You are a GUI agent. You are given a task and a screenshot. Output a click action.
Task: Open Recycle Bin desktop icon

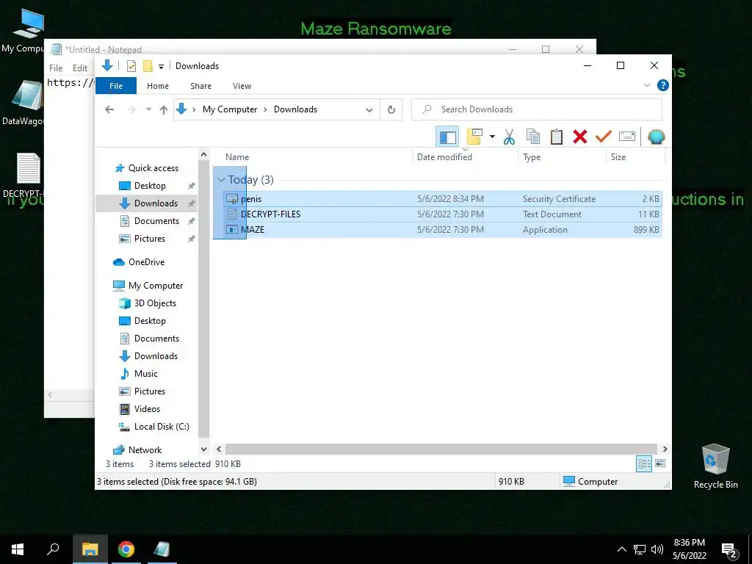coord(715,466)
